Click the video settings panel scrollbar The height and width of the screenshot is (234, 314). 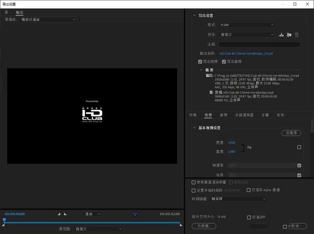click(x=312, y=126)
